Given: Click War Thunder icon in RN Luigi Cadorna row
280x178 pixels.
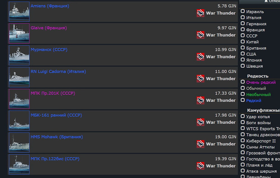Looking at the screenshot, I should (200, 79).
